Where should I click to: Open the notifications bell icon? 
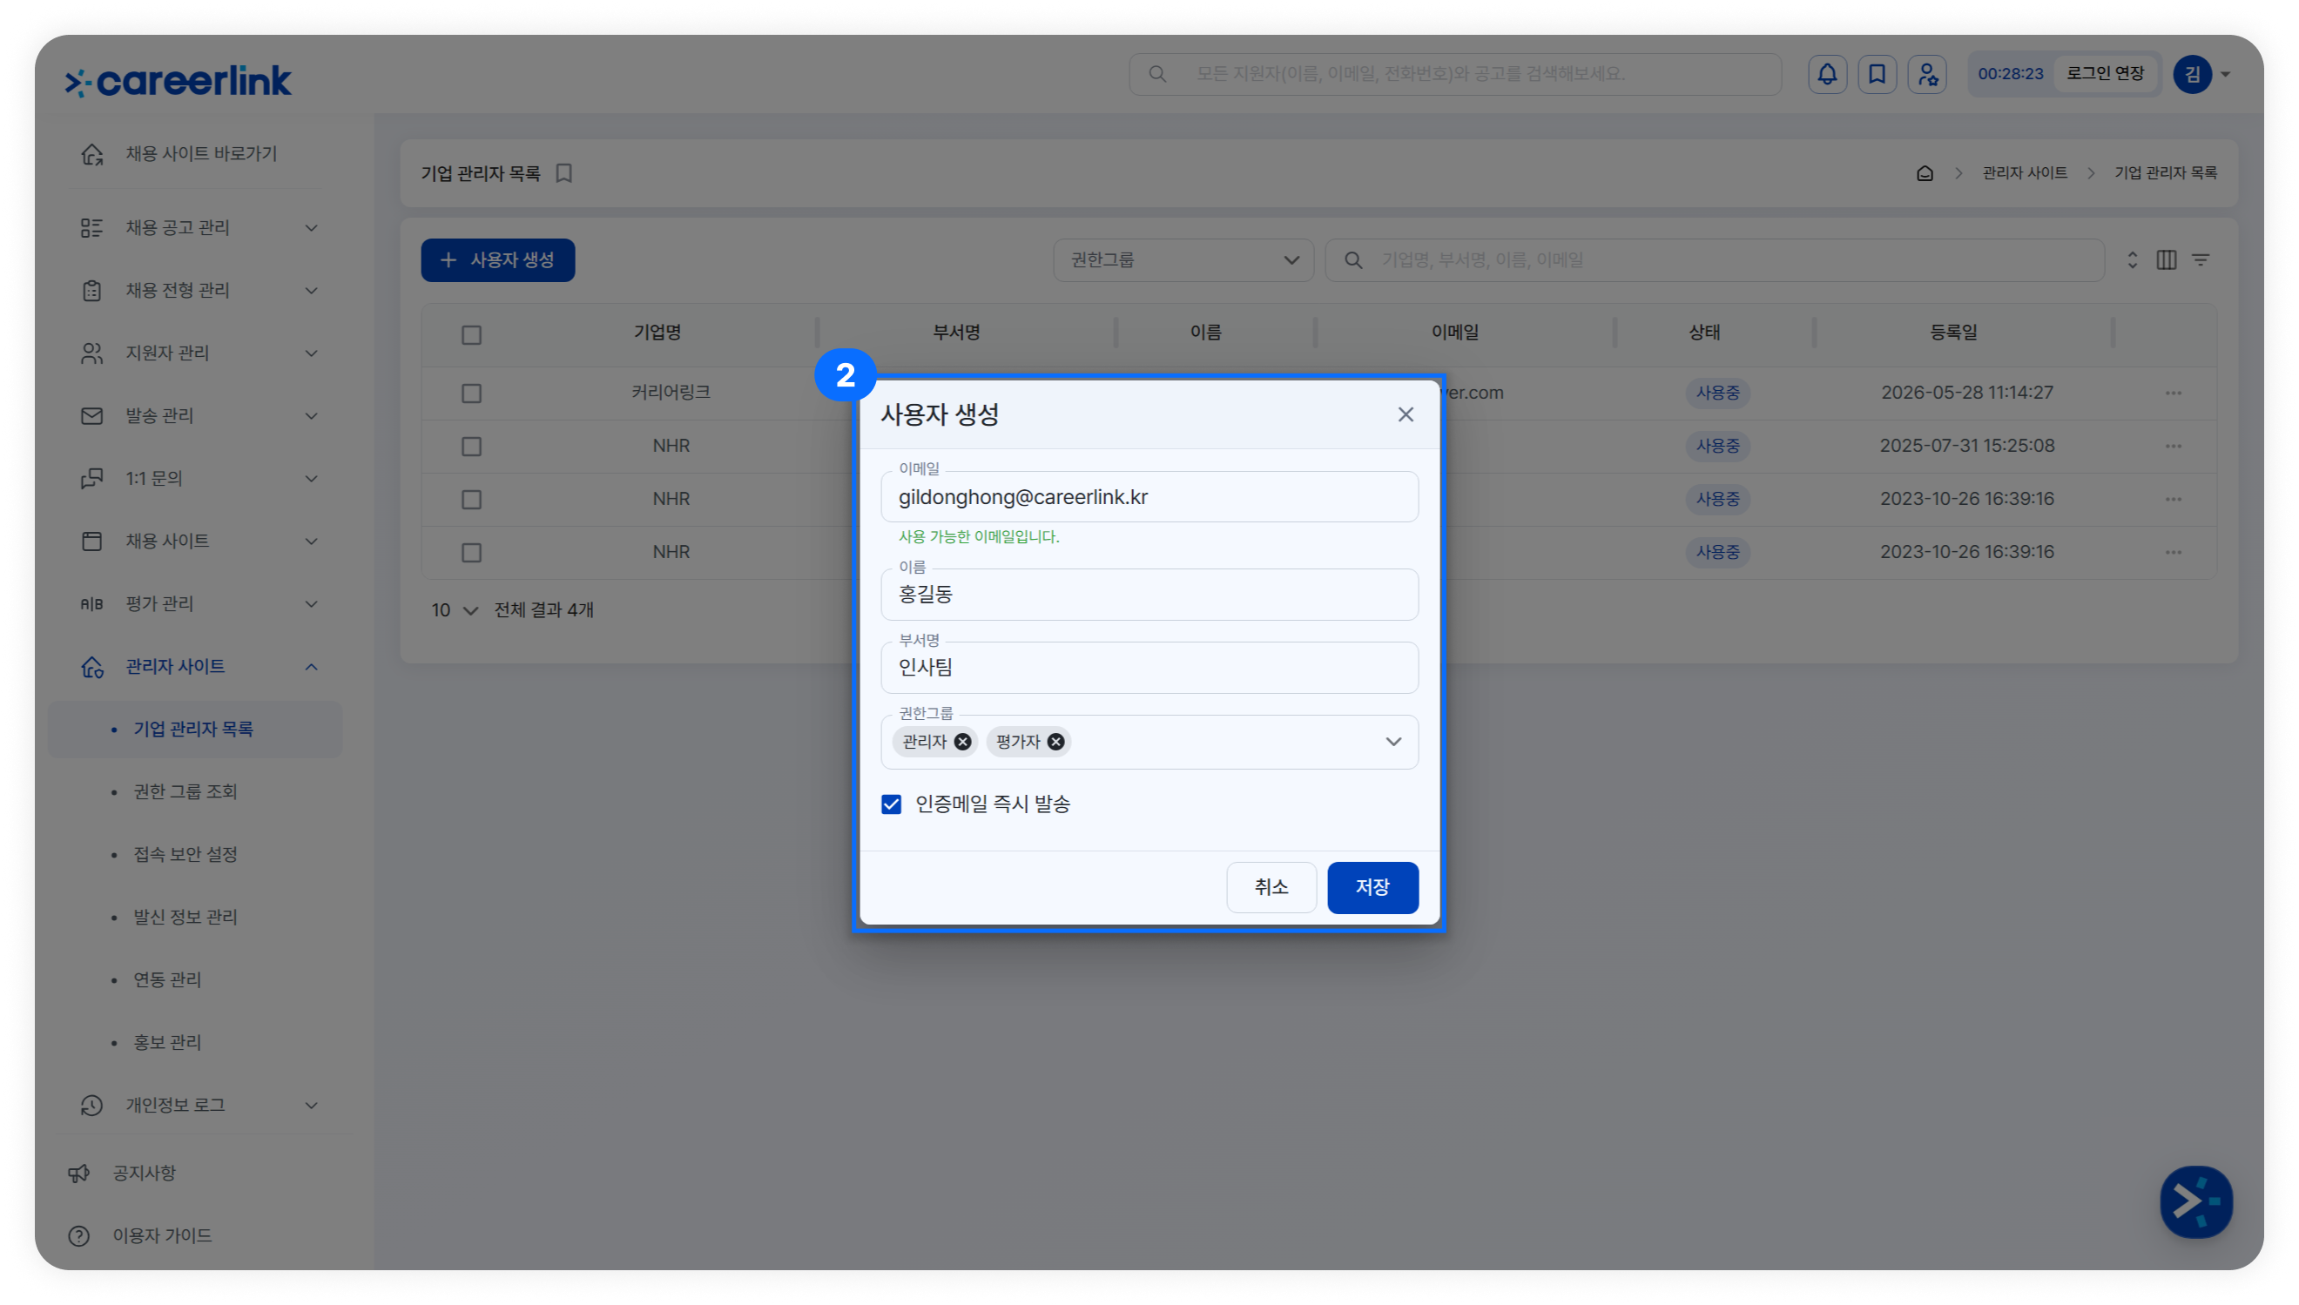[1827, 73]
